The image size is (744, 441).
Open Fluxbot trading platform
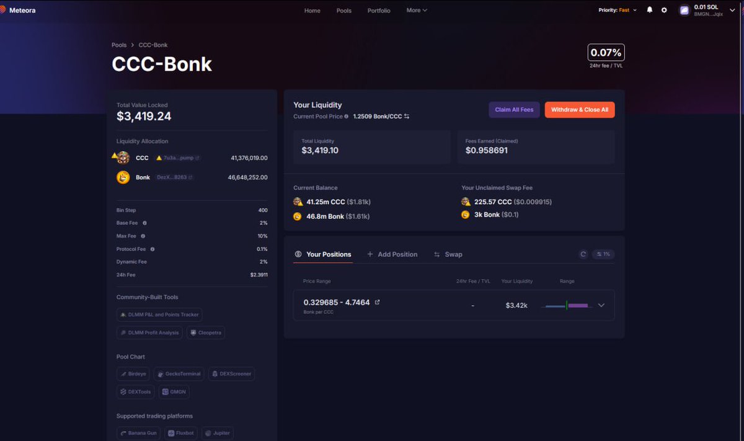tap(181, 433)
